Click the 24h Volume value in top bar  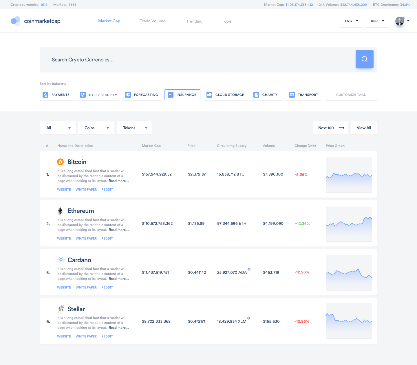[x=354, y=5]
